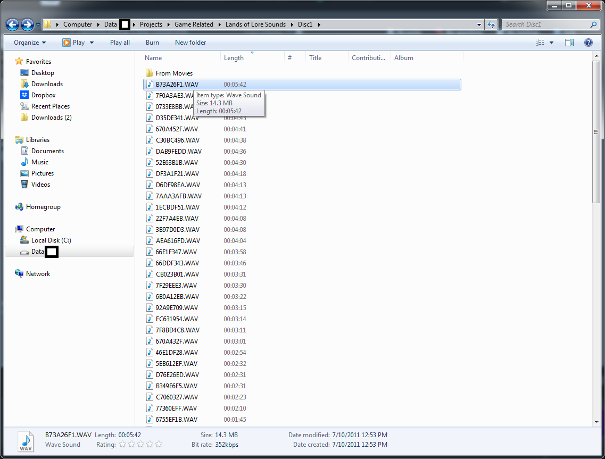Toggle the preview pane icon
Viewport: 605px width, 459px height.
(569, 43)
